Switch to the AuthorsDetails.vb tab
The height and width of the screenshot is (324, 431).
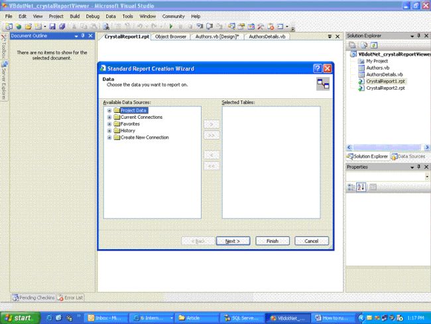[x=267, y=37]
